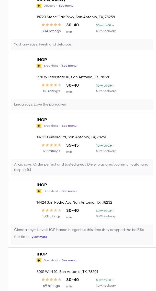Open the IHOP title above 9911 W Interstate 10
Screen dimensions: 156x291
[42, 60]
